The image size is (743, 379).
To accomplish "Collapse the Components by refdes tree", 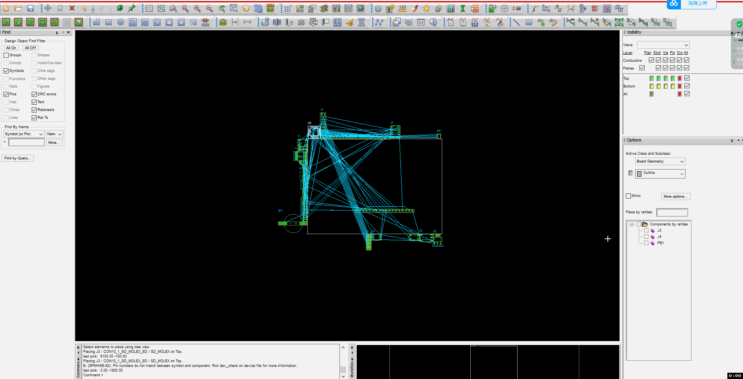I will 631,224.
